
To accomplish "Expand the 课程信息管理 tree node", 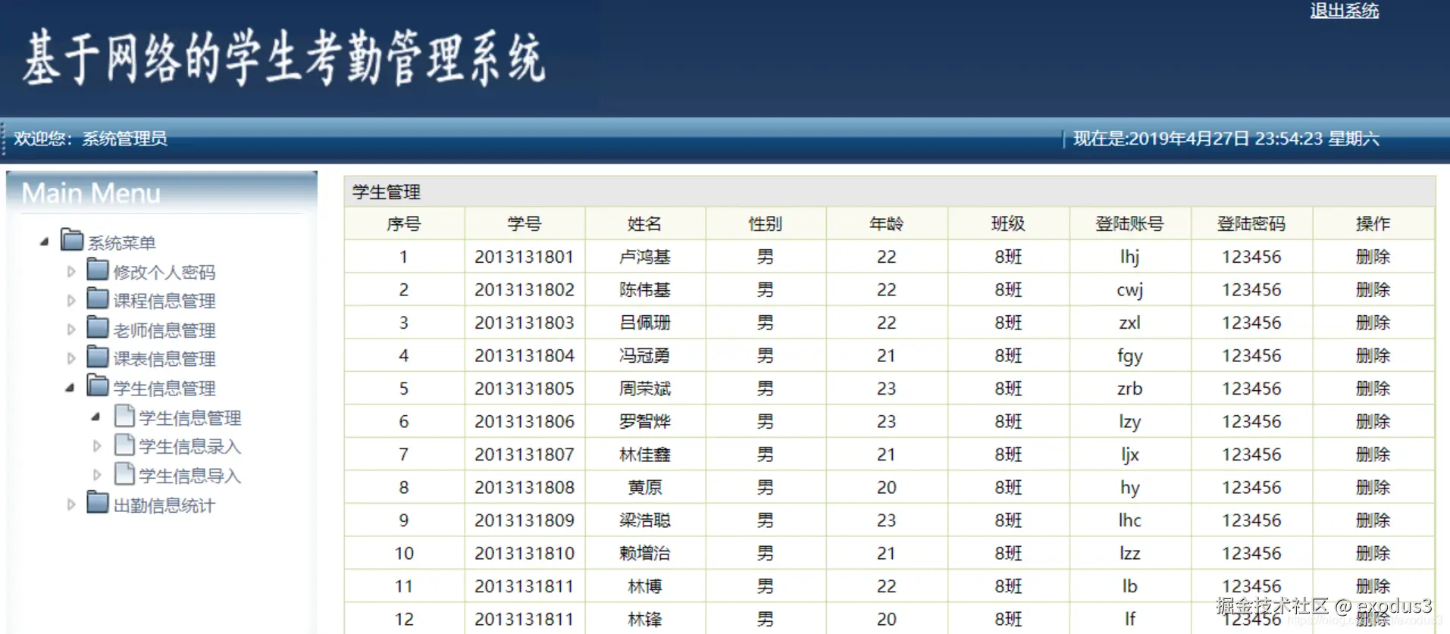I will (71, 300).
